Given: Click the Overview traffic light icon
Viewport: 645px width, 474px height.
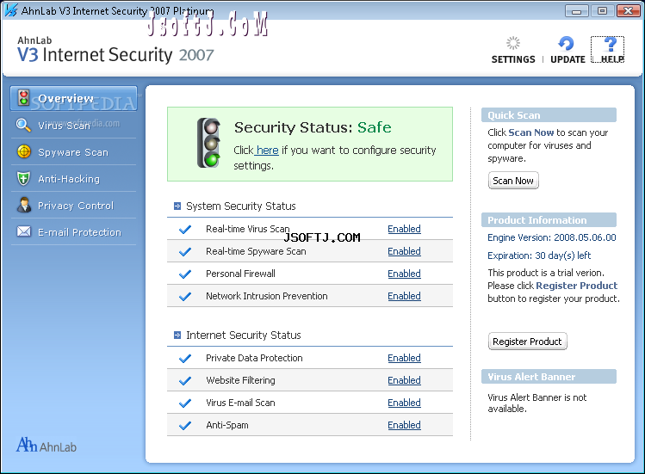Looking at the screenshot, I should point(23,98).
